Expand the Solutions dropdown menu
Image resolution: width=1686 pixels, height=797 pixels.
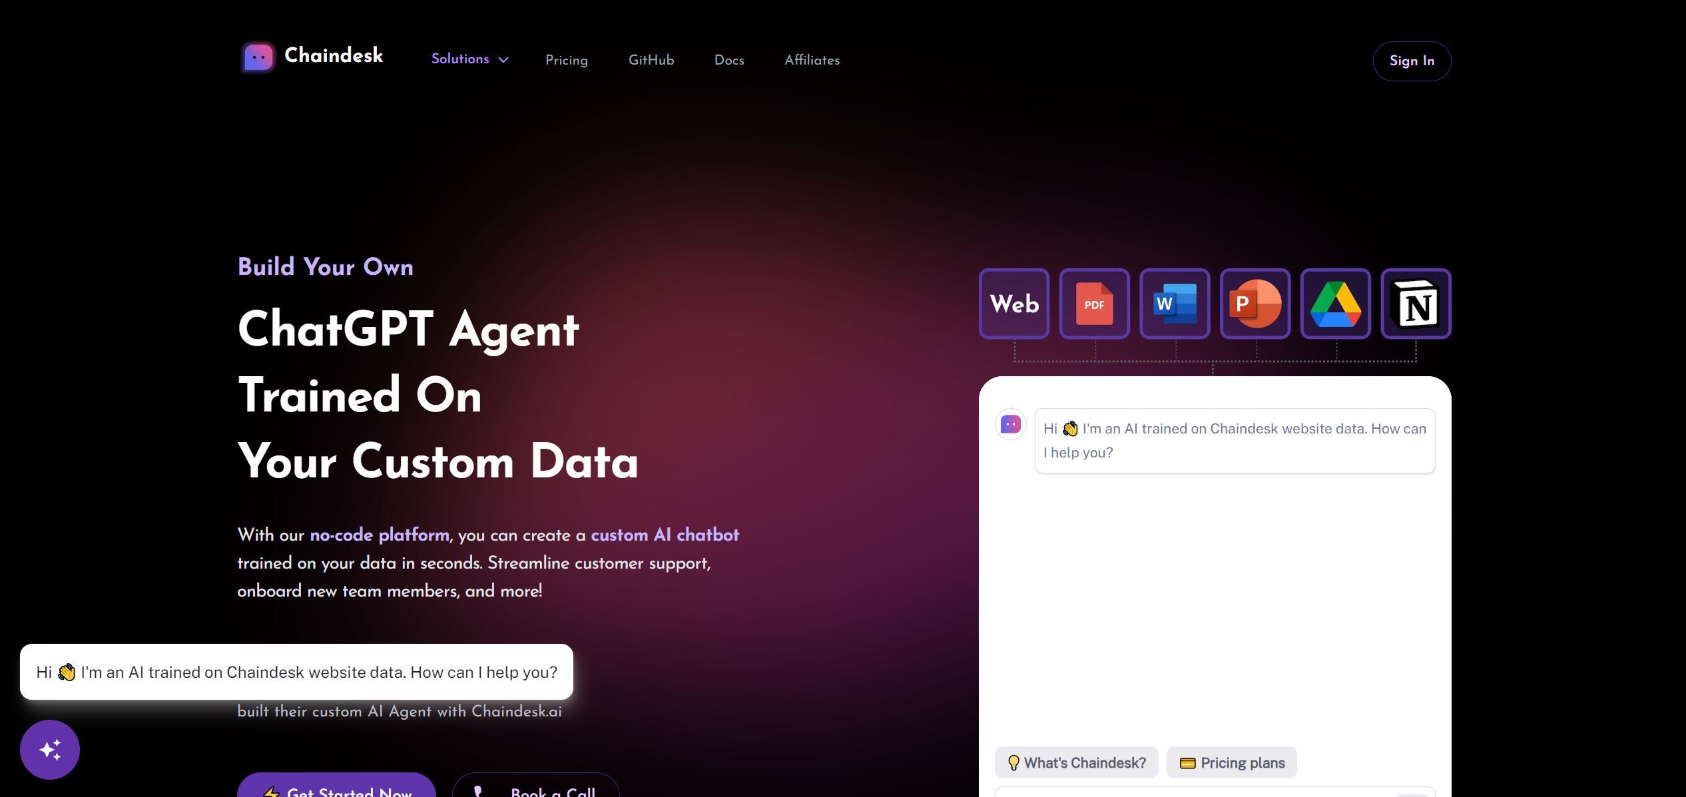pyautogui.click(x=469, y=60)
